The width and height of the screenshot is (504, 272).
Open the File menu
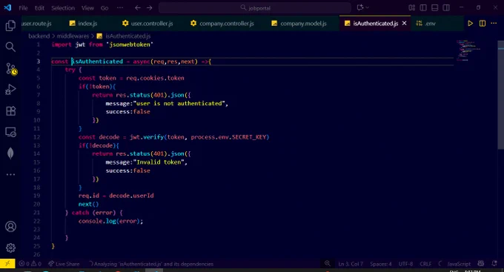click(x=23, y=8)
